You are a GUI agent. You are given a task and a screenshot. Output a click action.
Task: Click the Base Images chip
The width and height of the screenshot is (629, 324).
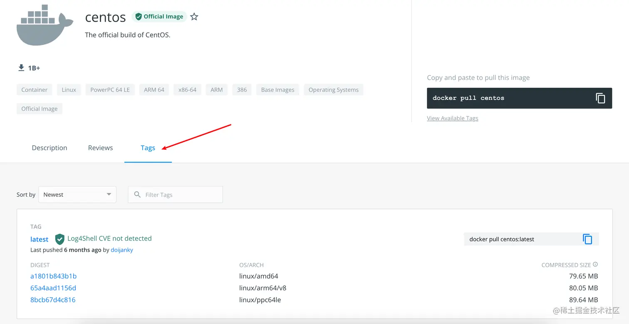tap(278, 89)
